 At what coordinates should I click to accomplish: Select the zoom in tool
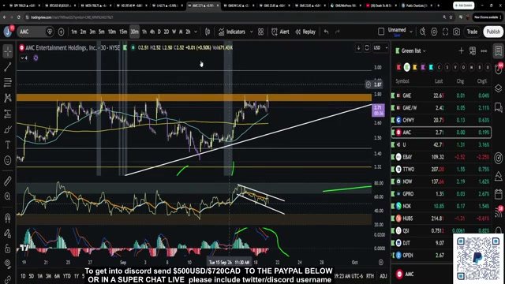coord(8,196)
